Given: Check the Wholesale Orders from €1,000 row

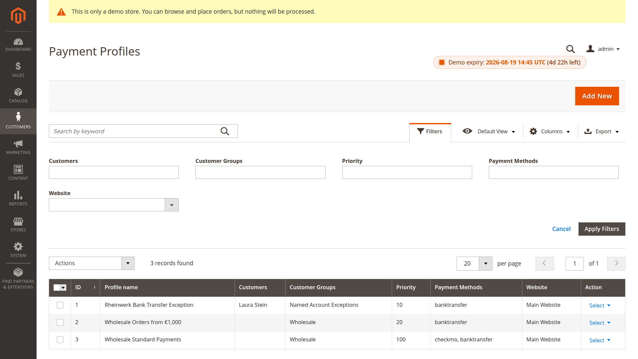Looking at the screenshot, I should [60, 322].
